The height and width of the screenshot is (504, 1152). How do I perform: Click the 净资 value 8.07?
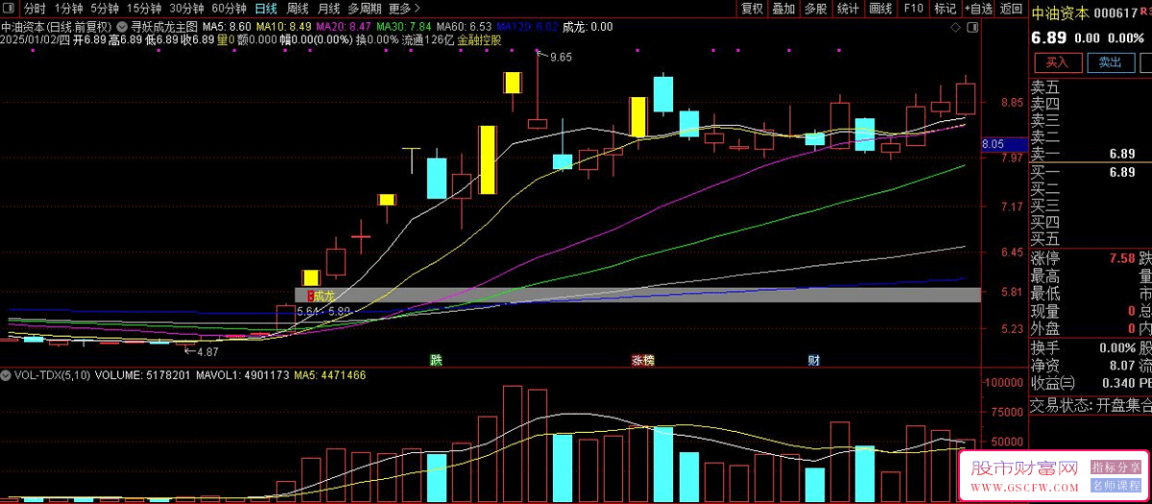tap(1121, 366)
